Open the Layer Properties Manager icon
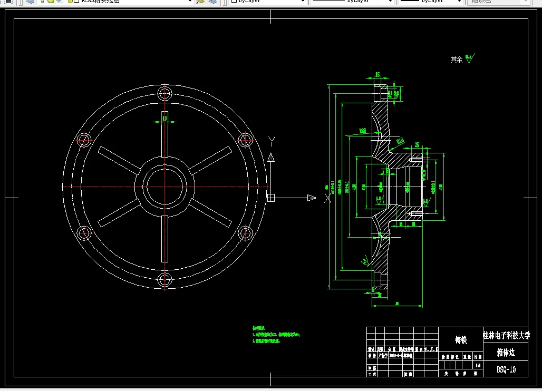This screenshot has height=391, width=542. (x=31, y=2)
